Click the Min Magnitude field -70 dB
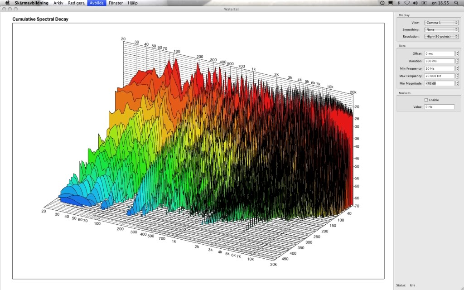 [440, 83]
